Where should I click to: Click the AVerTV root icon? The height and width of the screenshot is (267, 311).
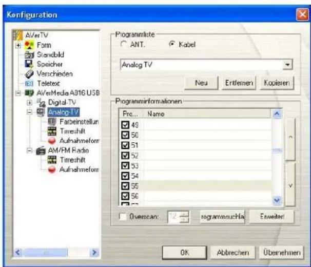[18, 35]
